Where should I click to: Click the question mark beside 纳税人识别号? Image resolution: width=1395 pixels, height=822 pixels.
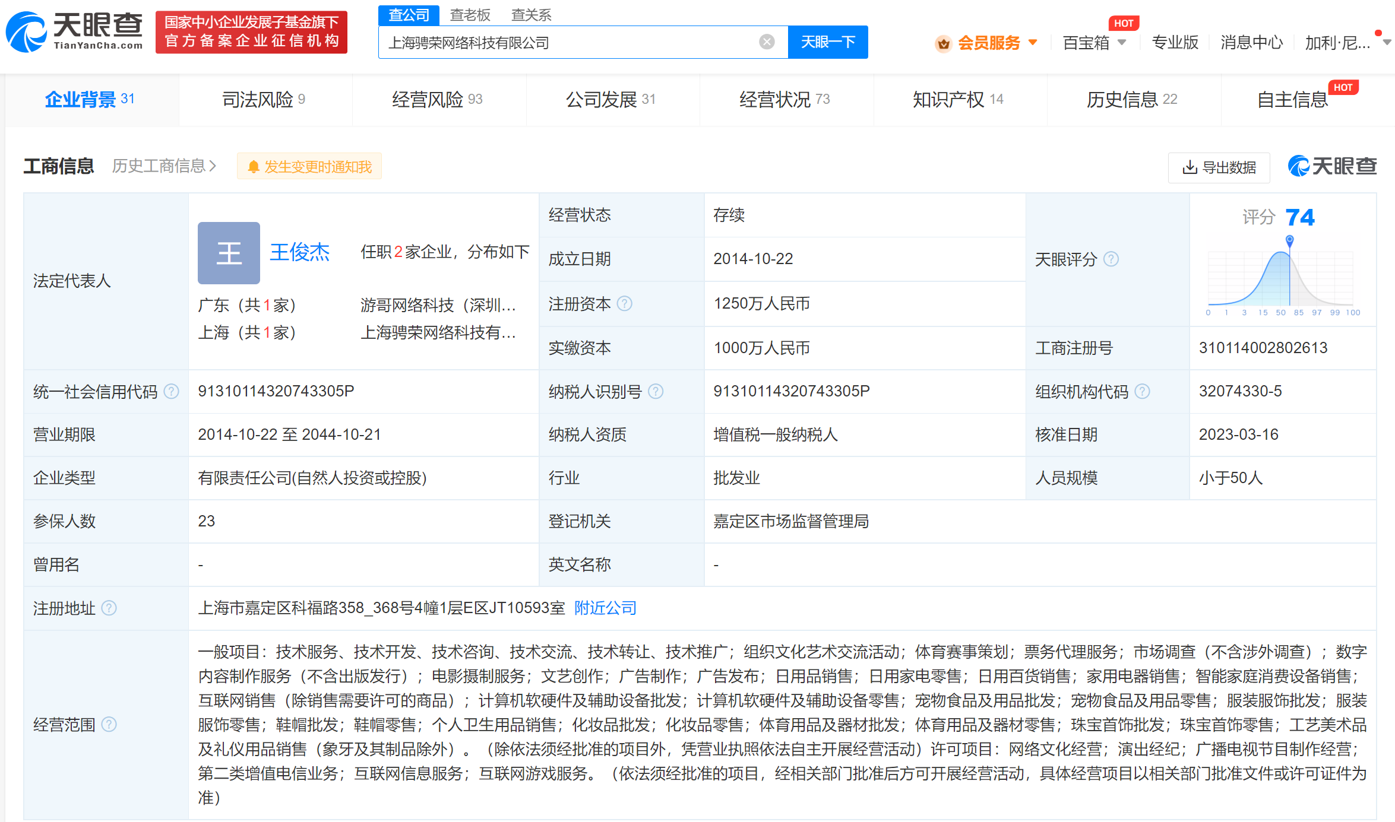coord(656,392)
